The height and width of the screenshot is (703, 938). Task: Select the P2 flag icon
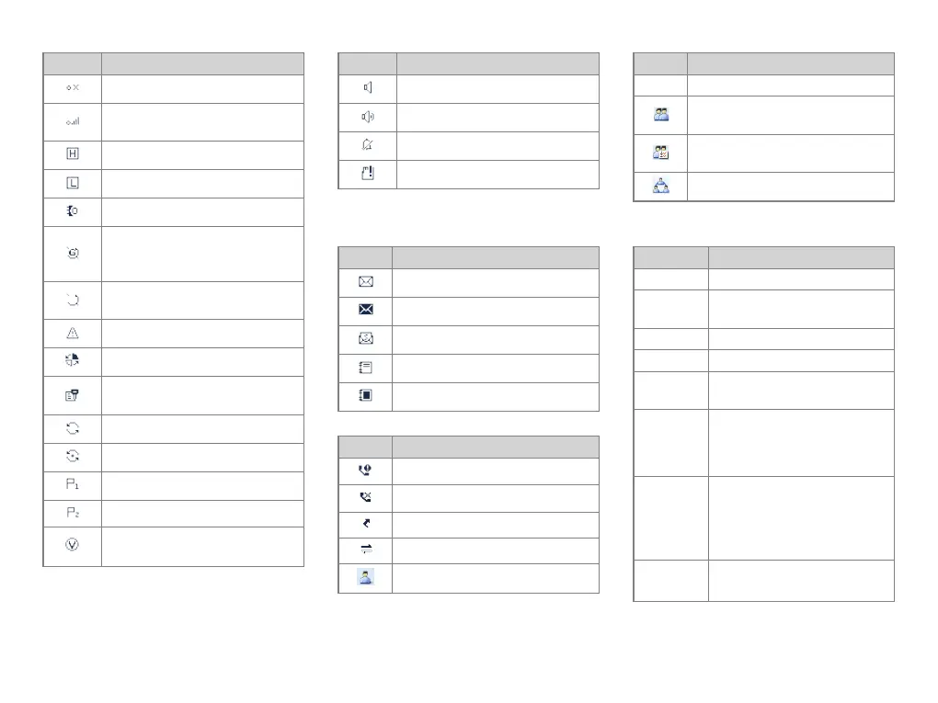(x=73, y=512)
